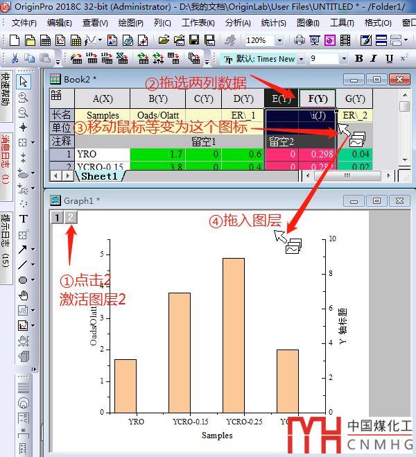
Task: Open the 编辑(E) menu
Action: pos(60,23)
